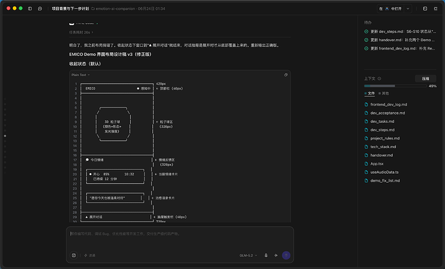
Task: Click the 更新 dev_steps.md todo item
Action: (400, 32)
